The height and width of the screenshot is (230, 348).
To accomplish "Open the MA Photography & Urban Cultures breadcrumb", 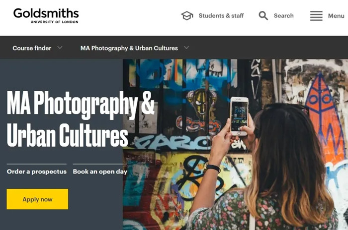I will tap(129, 48).
